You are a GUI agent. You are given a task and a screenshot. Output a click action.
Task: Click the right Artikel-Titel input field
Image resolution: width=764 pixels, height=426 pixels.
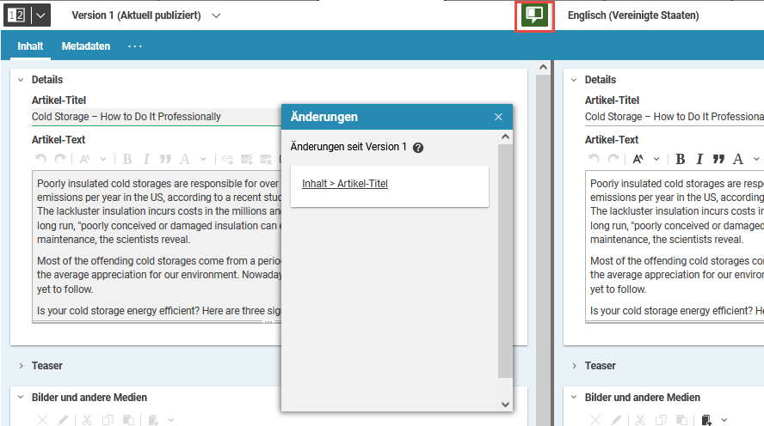(671, 117)
